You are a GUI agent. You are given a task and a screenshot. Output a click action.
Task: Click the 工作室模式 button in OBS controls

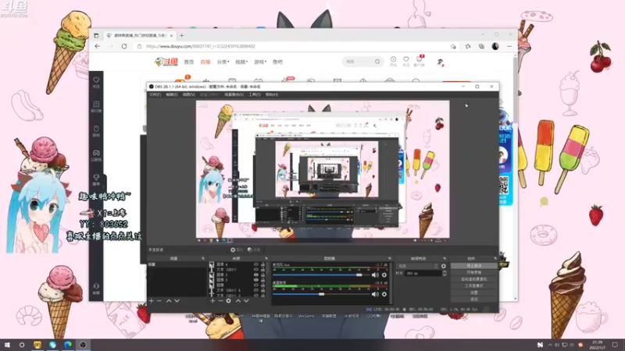474,285
